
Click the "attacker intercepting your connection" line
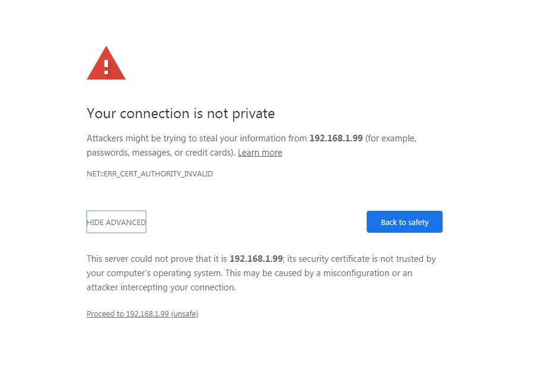pyautogui.click(x=161, y=287)
